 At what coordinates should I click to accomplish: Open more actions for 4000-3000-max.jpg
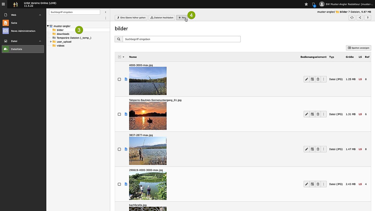click(x=324, y=79)
